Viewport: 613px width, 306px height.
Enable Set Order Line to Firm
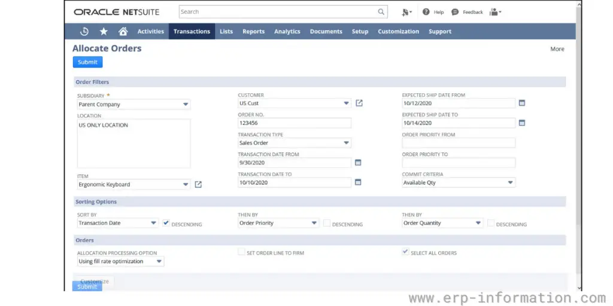click(241, 253)
